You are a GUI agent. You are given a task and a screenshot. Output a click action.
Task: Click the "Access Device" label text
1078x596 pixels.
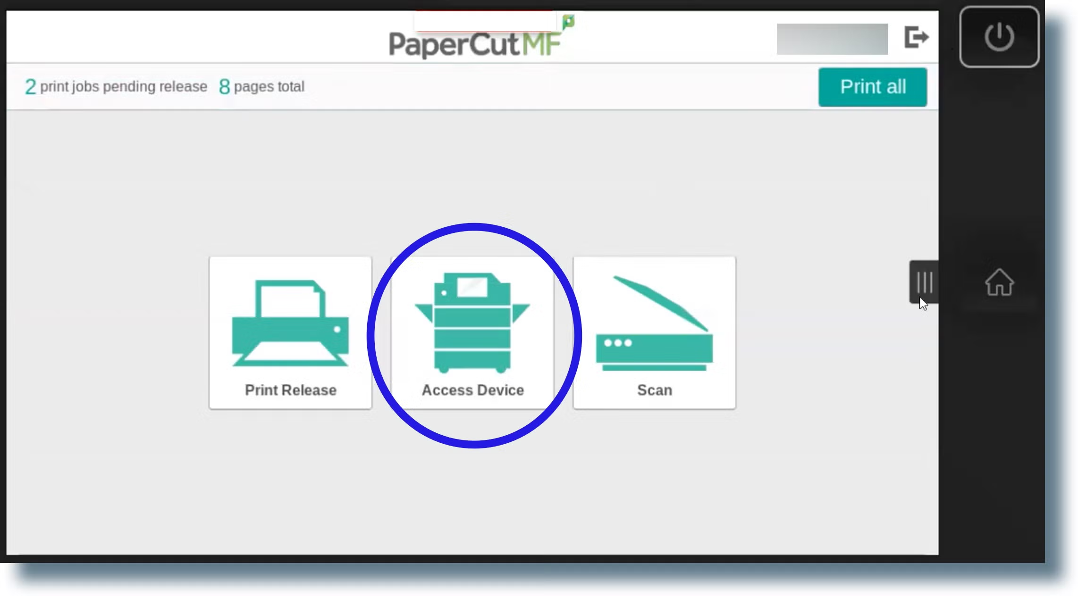[x=472, y=390]
